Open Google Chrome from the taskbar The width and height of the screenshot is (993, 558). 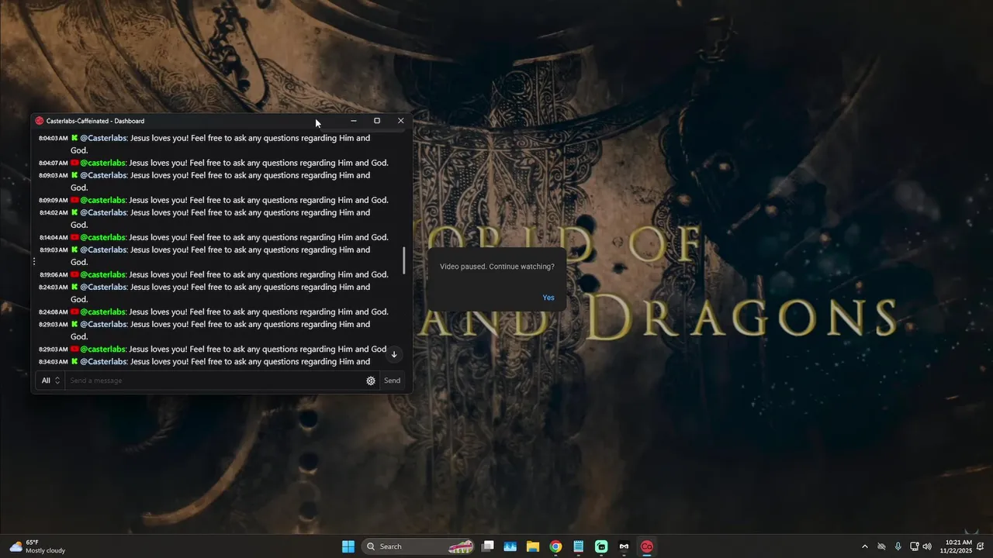pyautogui.click(x=555, y=546)
